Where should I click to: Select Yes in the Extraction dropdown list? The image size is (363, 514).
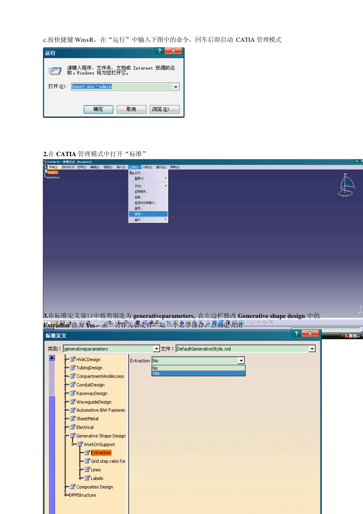(x=198, y=373)
